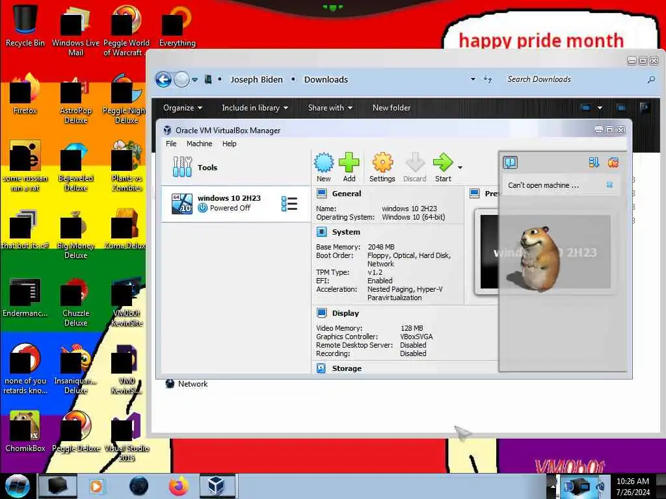The height and width of the screenshot is (499, 666).
Task: Click the green Add machine icon
Action: (x=349, y=167)
